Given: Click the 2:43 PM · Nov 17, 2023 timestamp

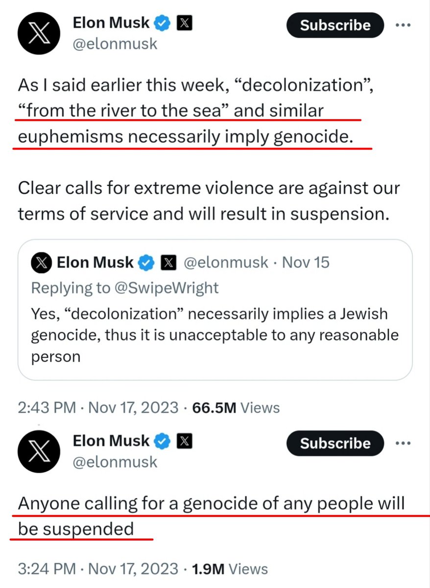Looking at the screenshot, I should point(98,408).
